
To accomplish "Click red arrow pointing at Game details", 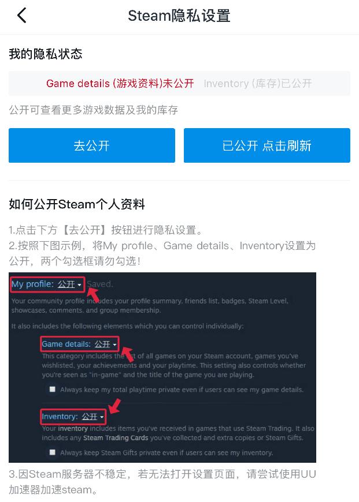I will [x=128, y=354].
